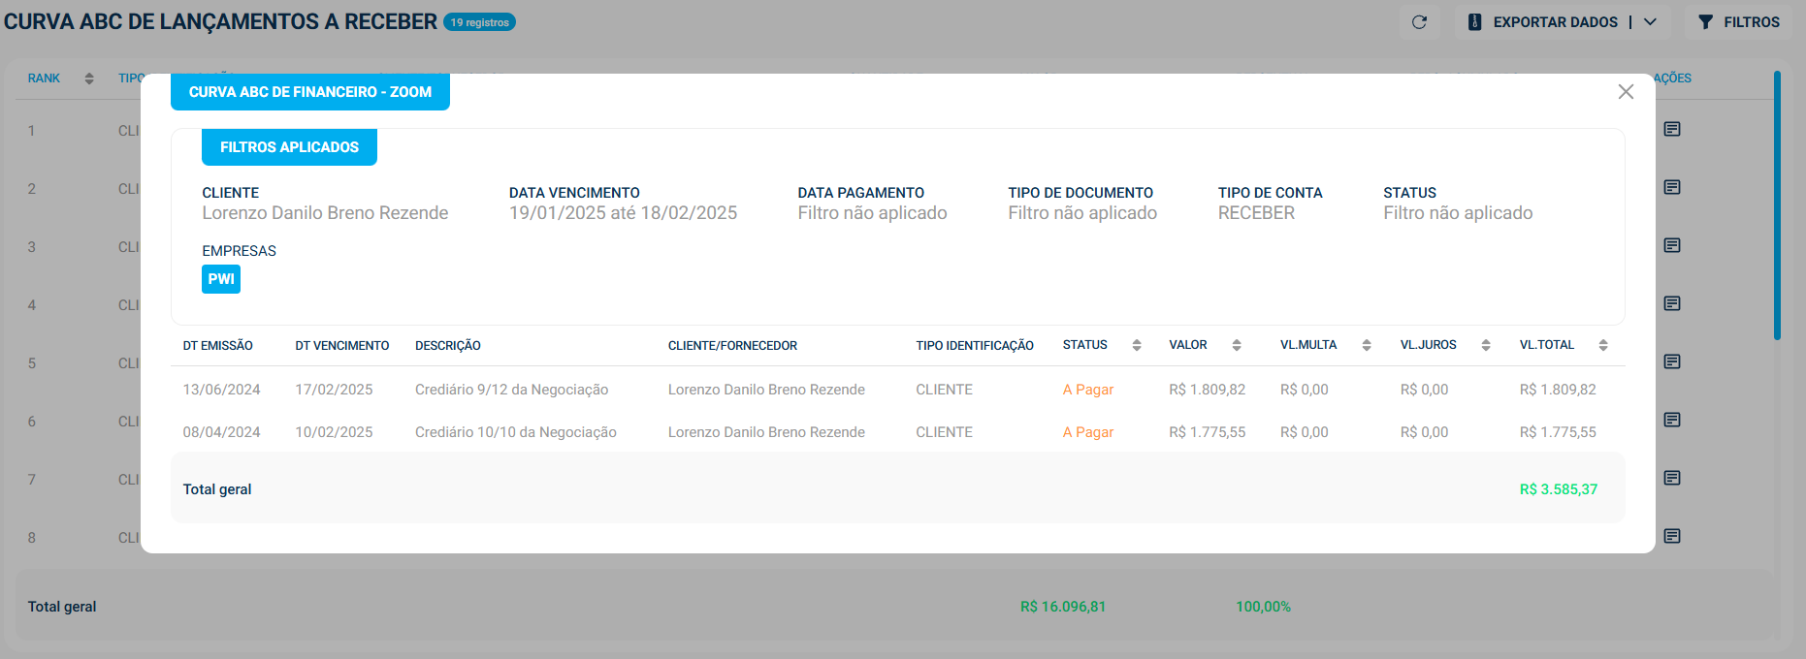Viewport: 1806px width, 659px height.
Task: Click the refresh icon in header
Action: [x=1419, y=22]
